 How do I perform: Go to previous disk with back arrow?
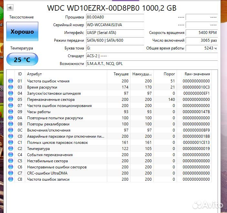pos(10,8)
